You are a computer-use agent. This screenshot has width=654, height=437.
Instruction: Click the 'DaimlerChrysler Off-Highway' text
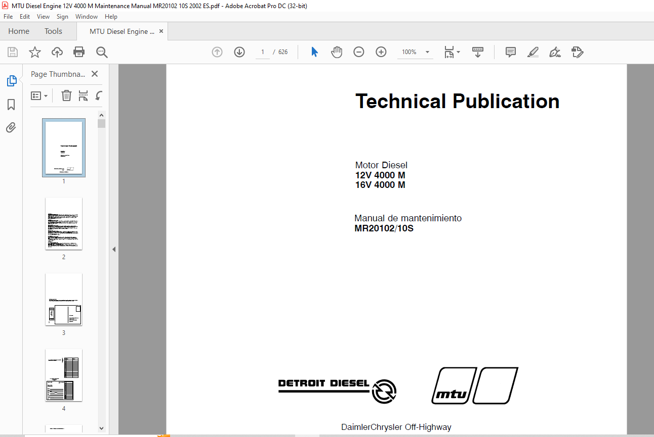coord(396,427)
